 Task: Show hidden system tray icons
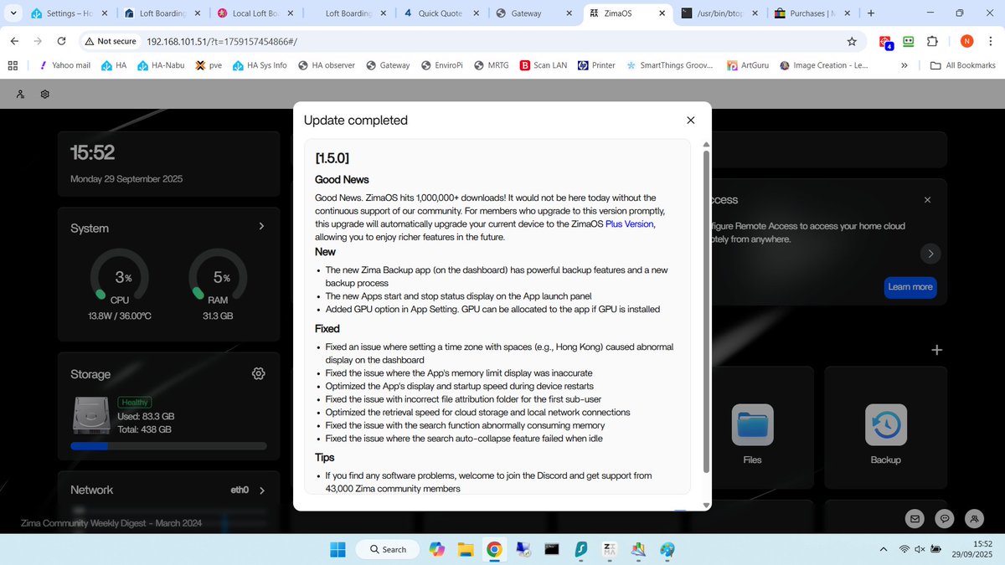884,549
